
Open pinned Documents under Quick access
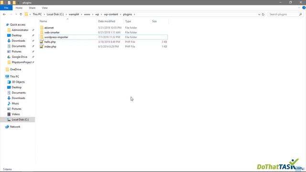[19, 46]
